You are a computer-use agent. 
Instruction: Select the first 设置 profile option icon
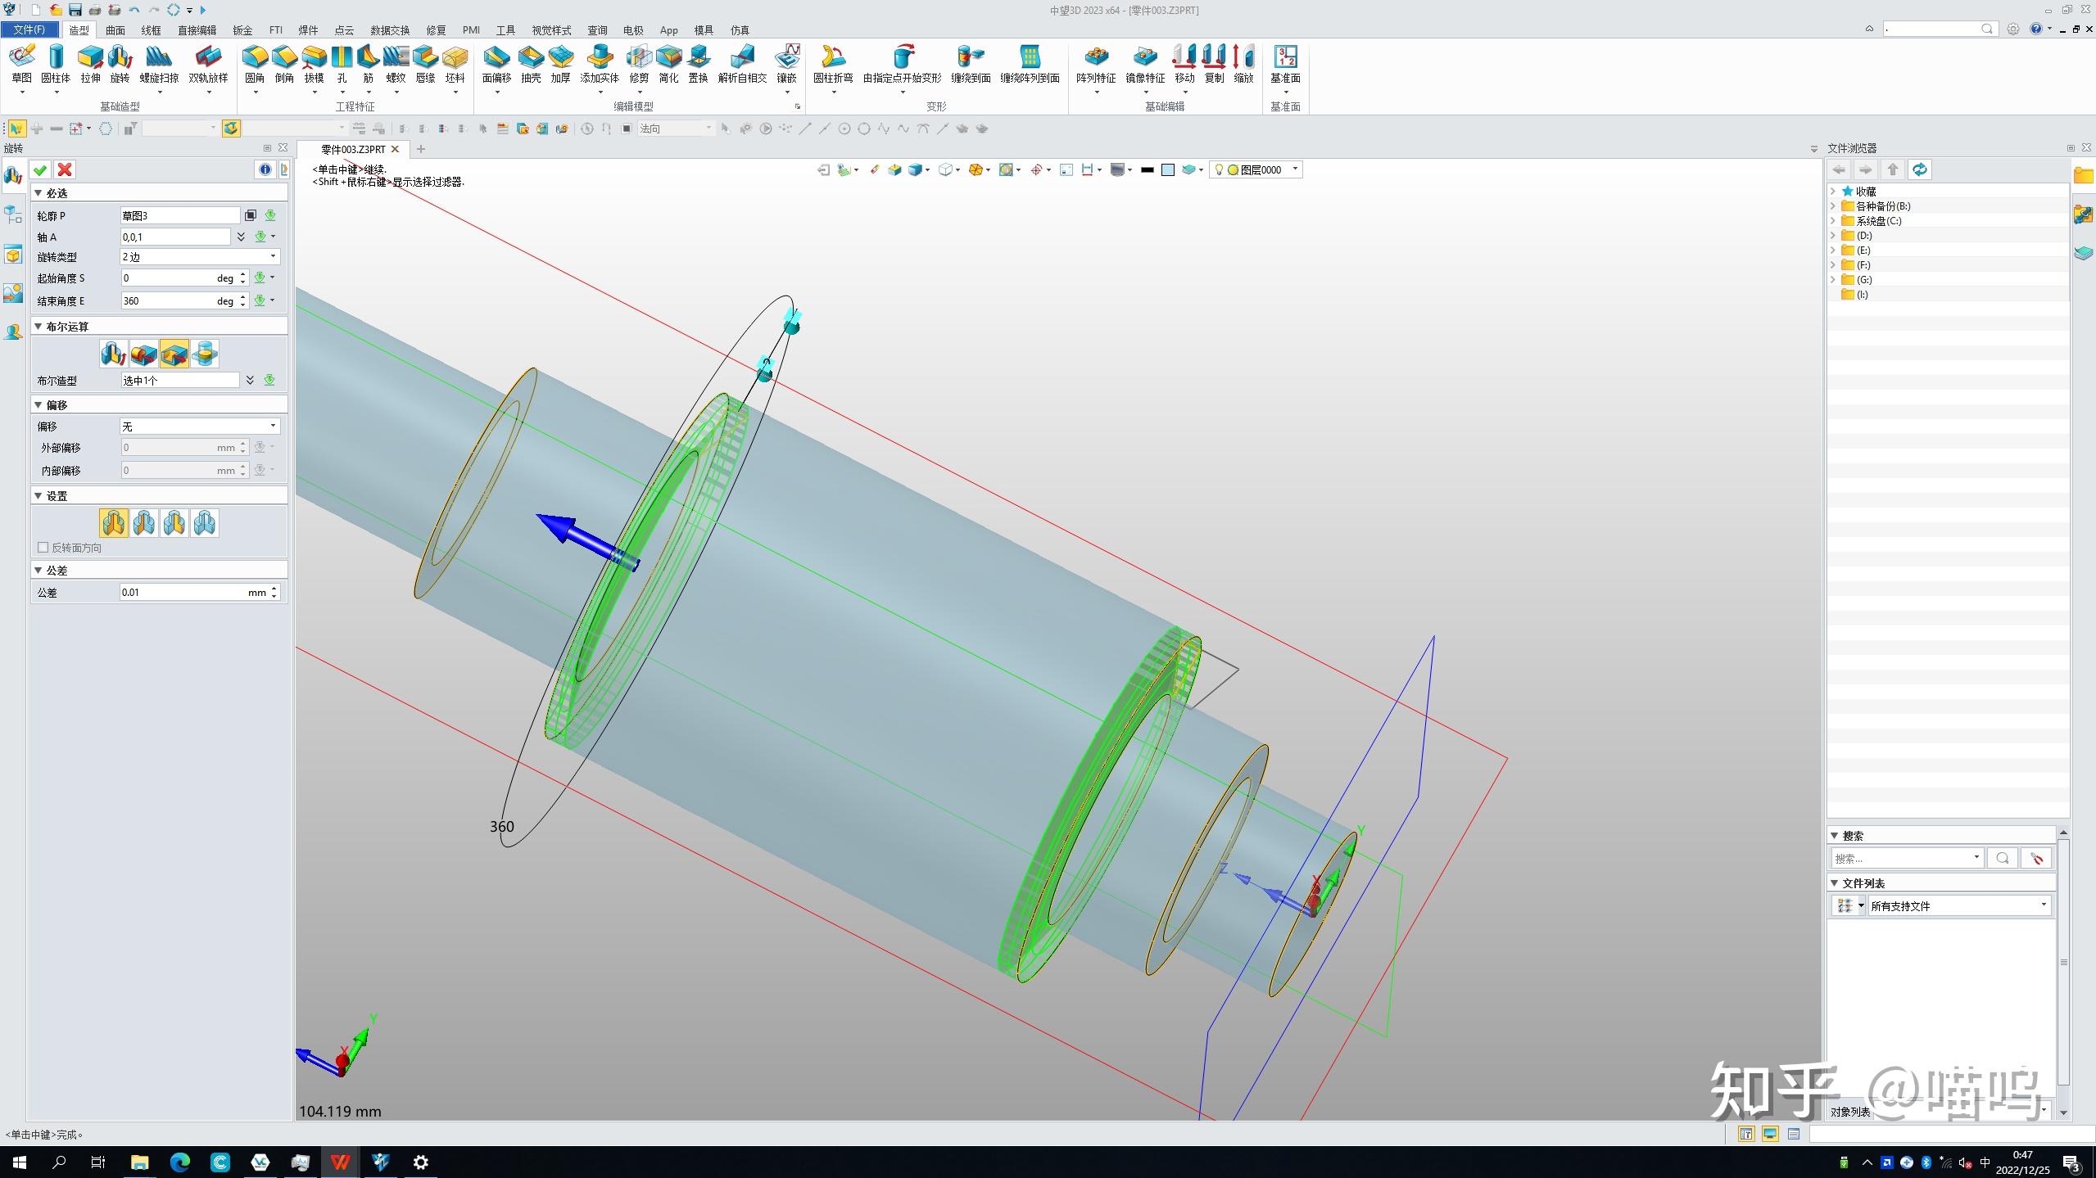click(113, 522)
